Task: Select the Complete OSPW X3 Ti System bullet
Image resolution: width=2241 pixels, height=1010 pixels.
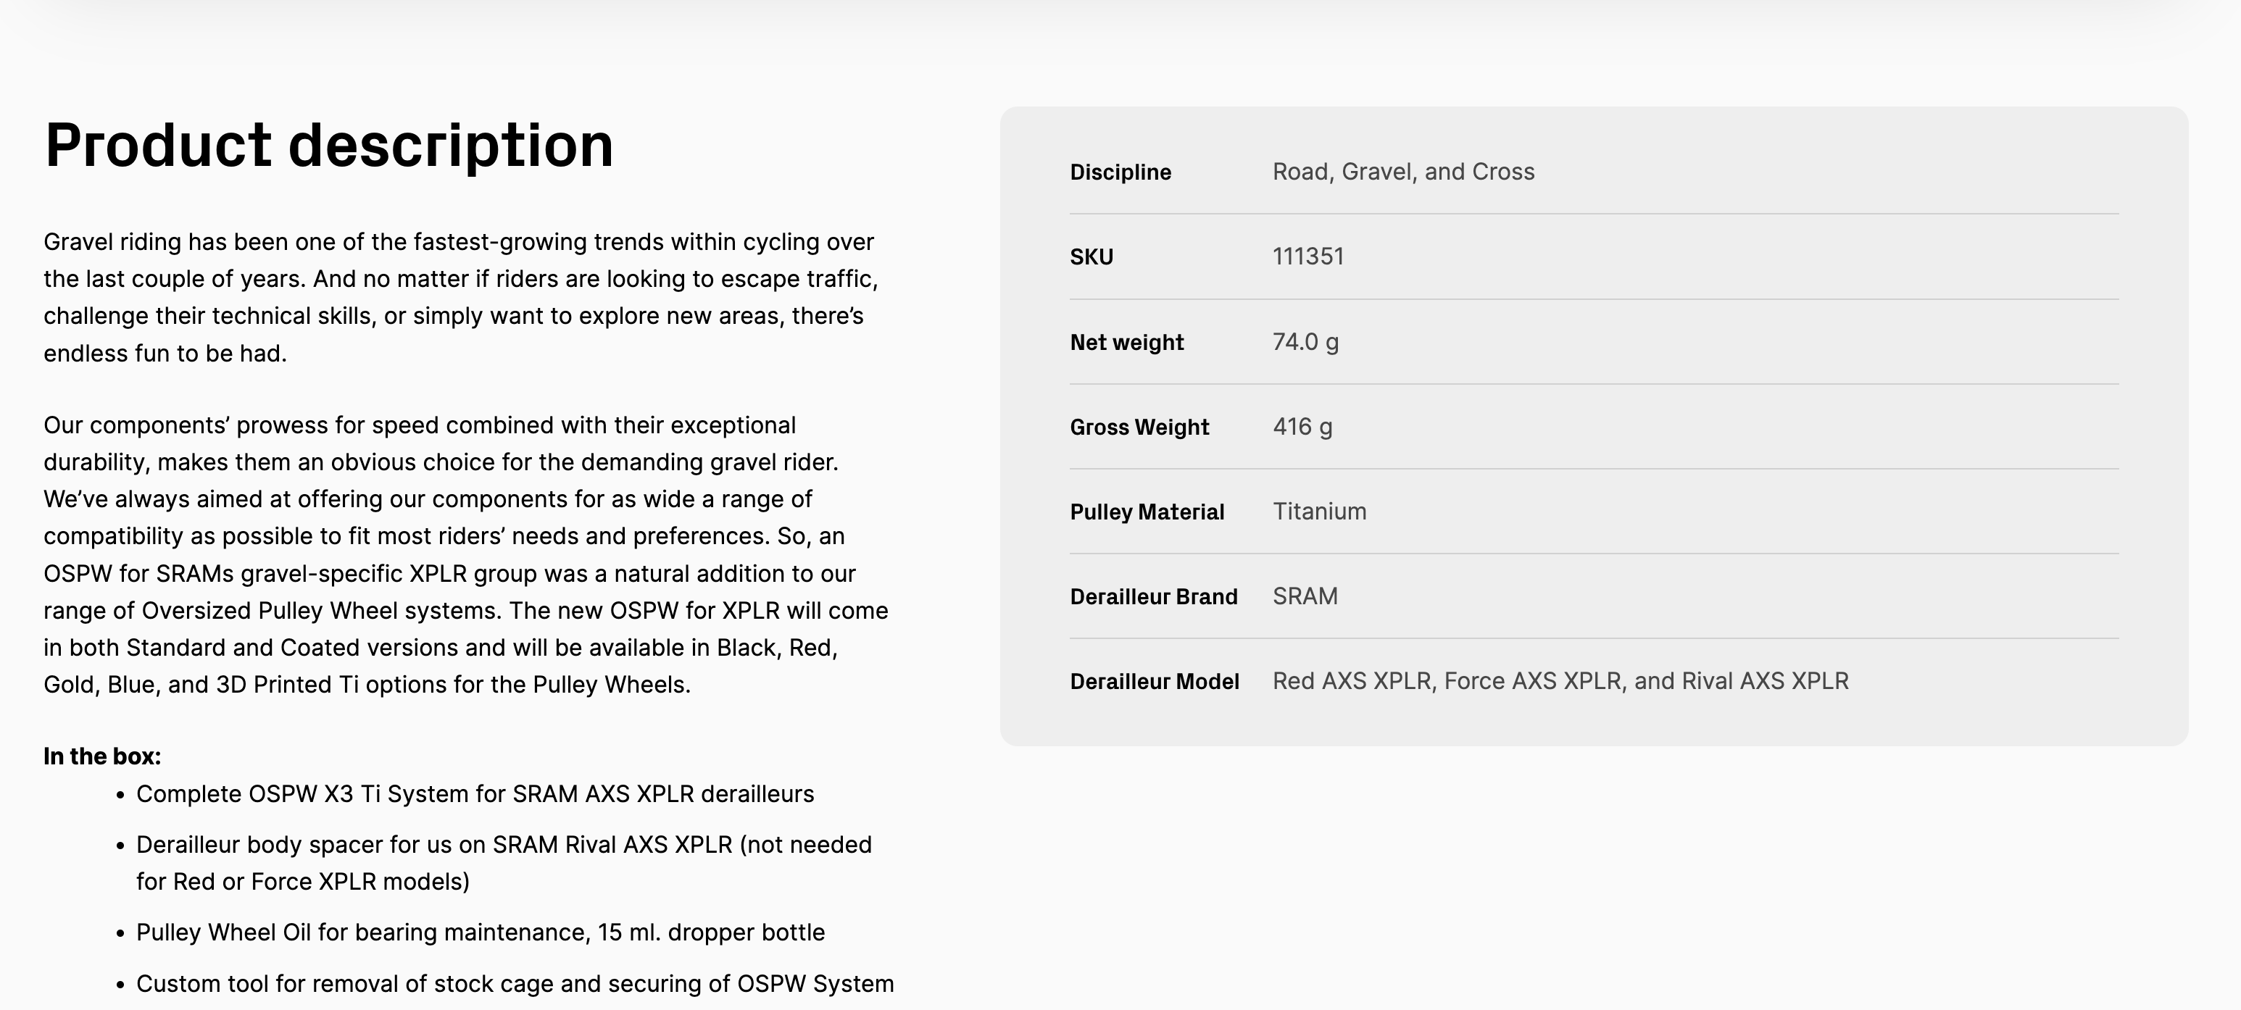Action: (x=475, y=793)
